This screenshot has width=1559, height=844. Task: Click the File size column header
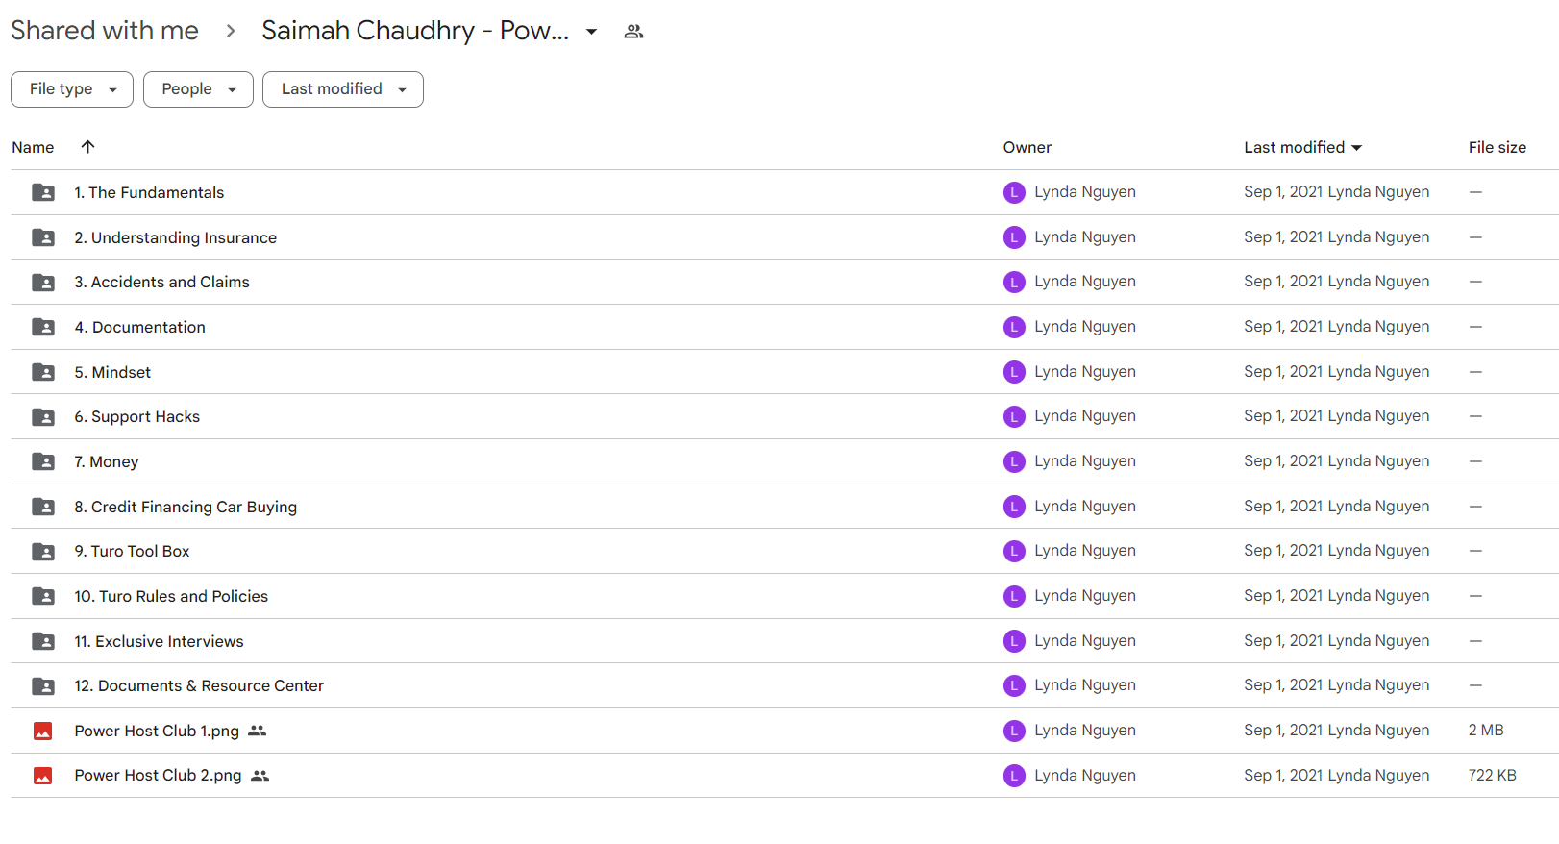click(1497, 148)
